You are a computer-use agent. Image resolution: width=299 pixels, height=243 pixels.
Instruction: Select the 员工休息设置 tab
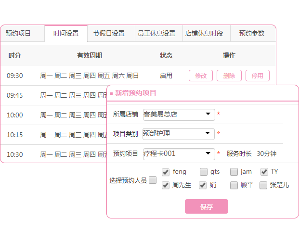[156, 34]
